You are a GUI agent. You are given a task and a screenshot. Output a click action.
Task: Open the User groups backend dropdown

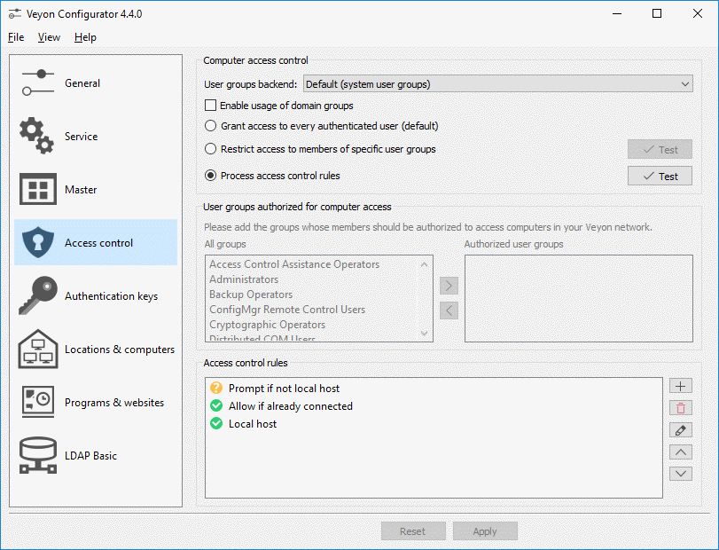(498, 84)
